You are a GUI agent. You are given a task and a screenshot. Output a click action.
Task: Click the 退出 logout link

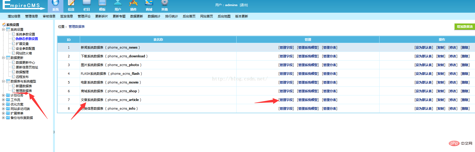pyautogui.click(x=244, y=5)
